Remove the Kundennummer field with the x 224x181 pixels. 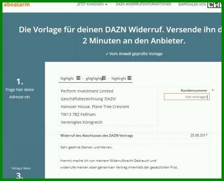tap(213, 90)
